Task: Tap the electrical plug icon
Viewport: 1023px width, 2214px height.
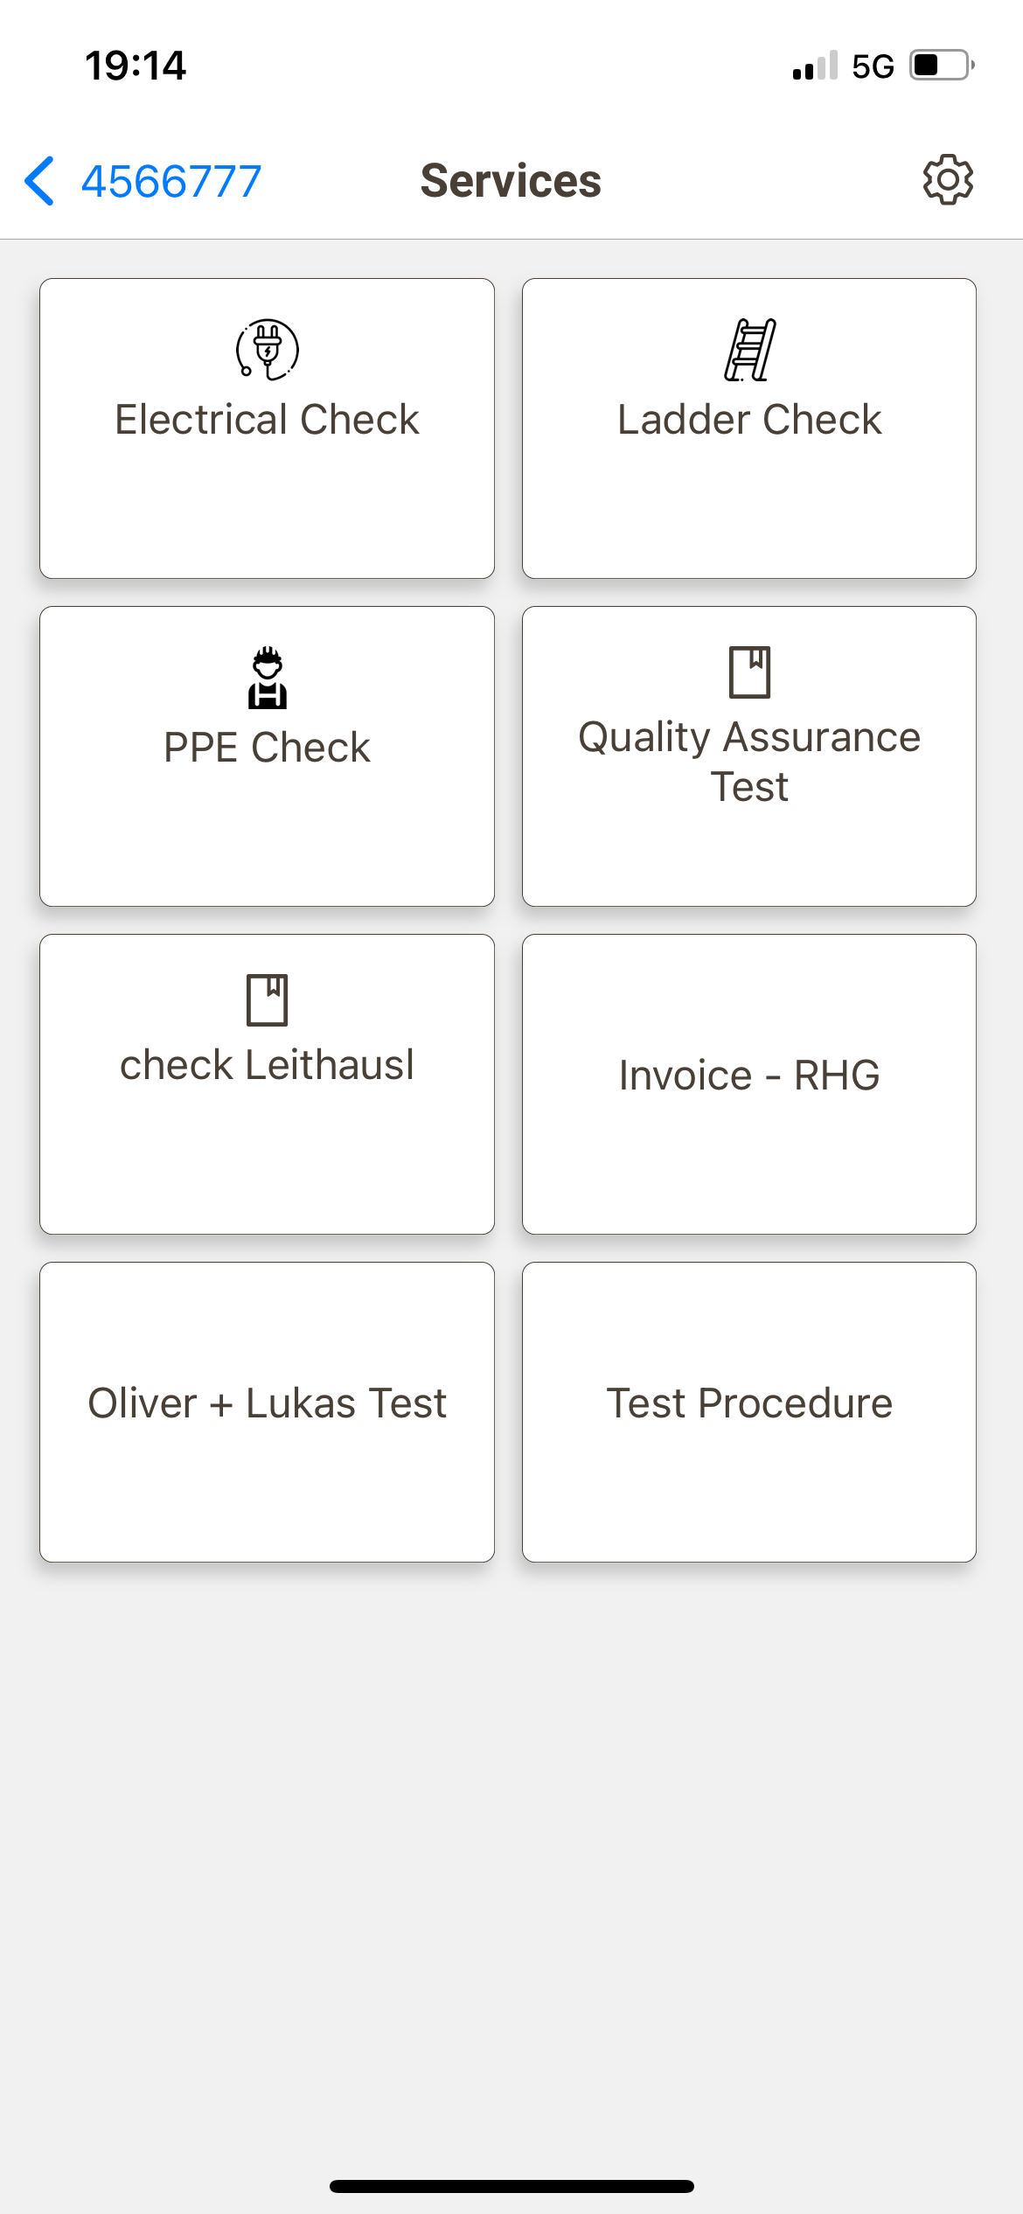Action: [268, 350]
